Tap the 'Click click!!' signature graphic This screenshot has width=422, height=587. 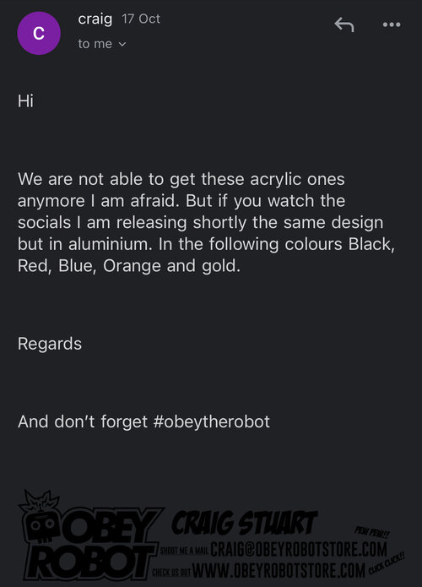click(386, 563)
